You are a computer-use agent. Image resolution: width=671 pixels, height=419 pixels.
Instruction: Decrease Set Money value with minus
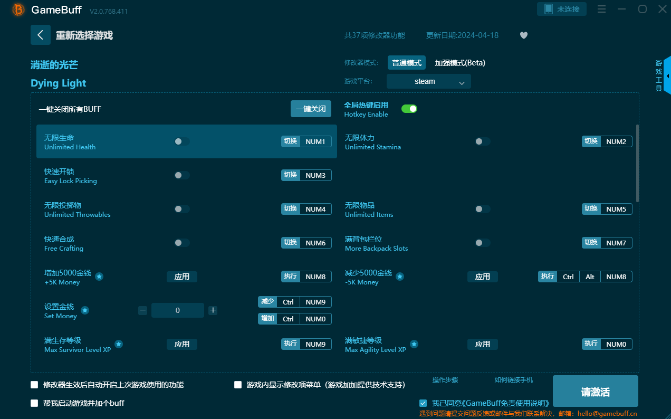click(x=142, y=310)
